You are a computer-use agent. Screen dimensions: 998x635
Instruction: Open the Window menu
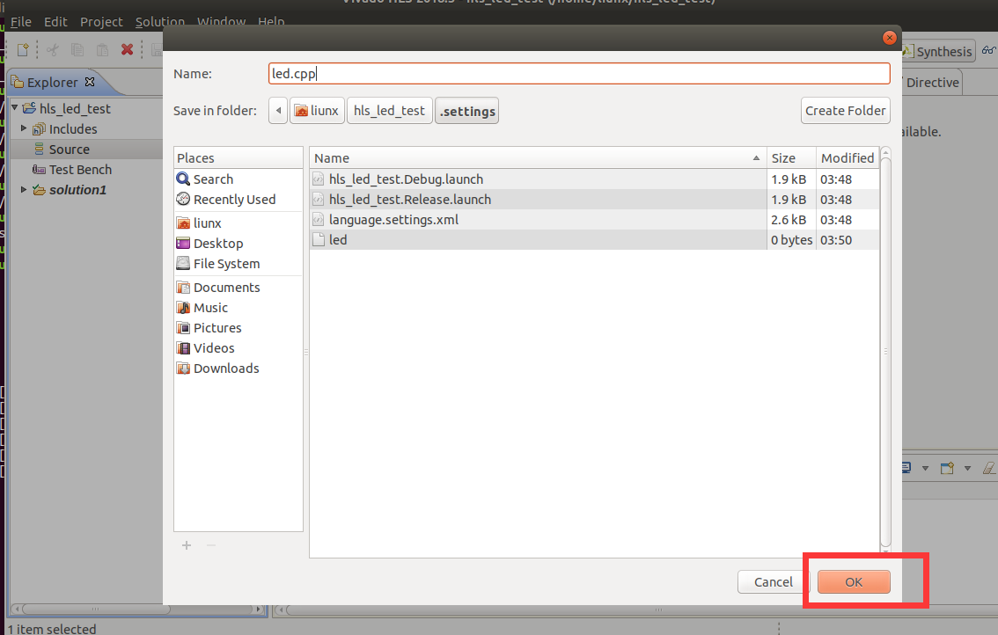221,22
